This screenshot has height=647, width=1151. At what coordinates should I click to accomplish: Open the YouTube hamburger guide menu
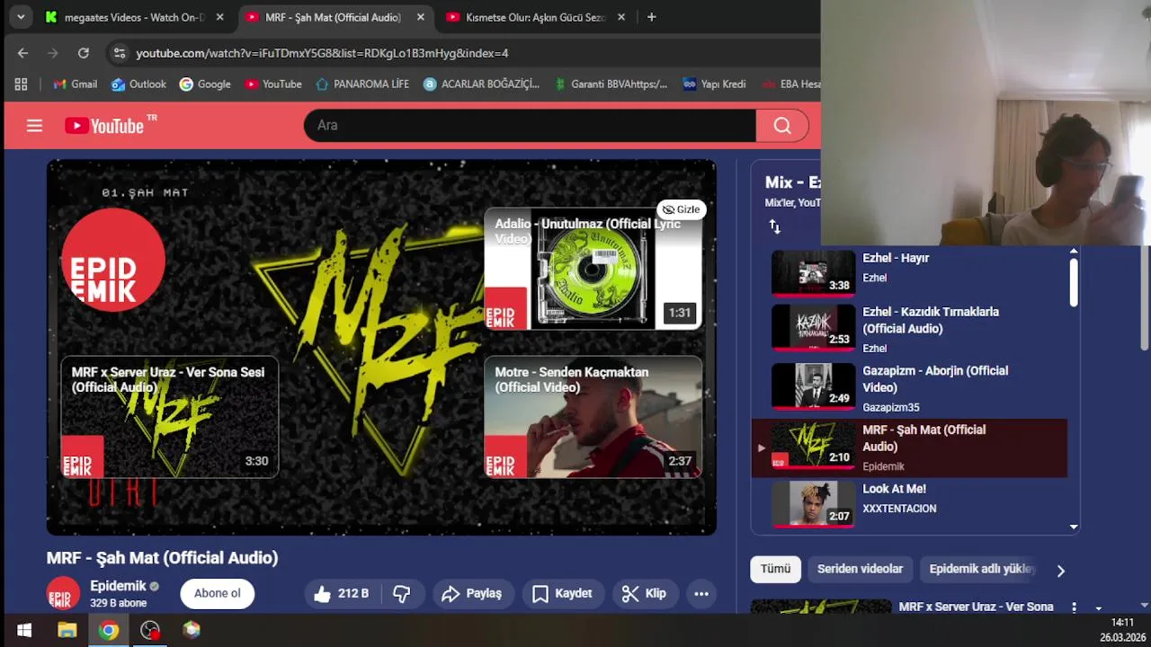coord(34,126)
